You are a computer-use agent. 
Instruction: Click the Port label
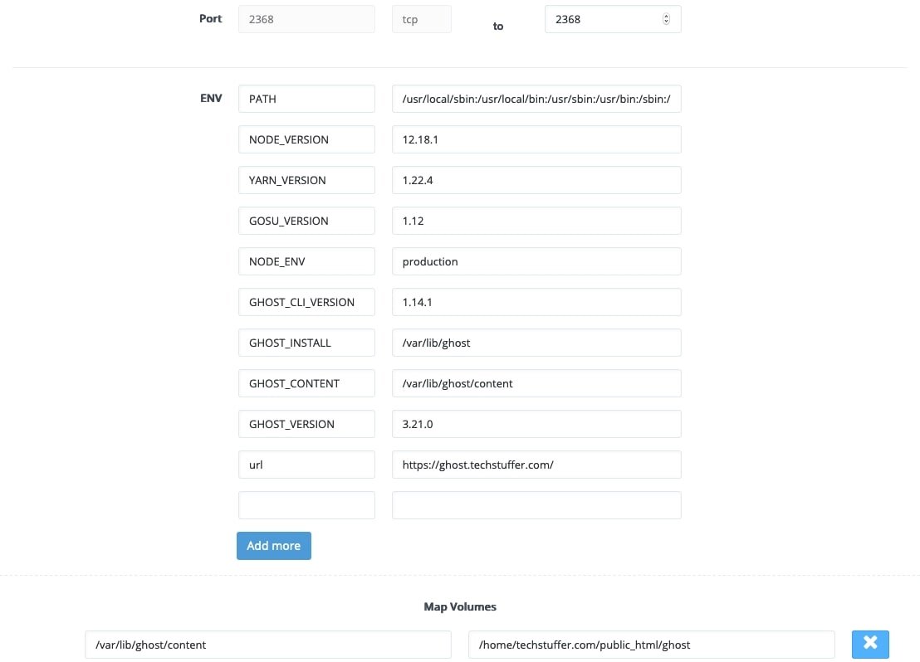pyautogui.click(x=211, y=19)
